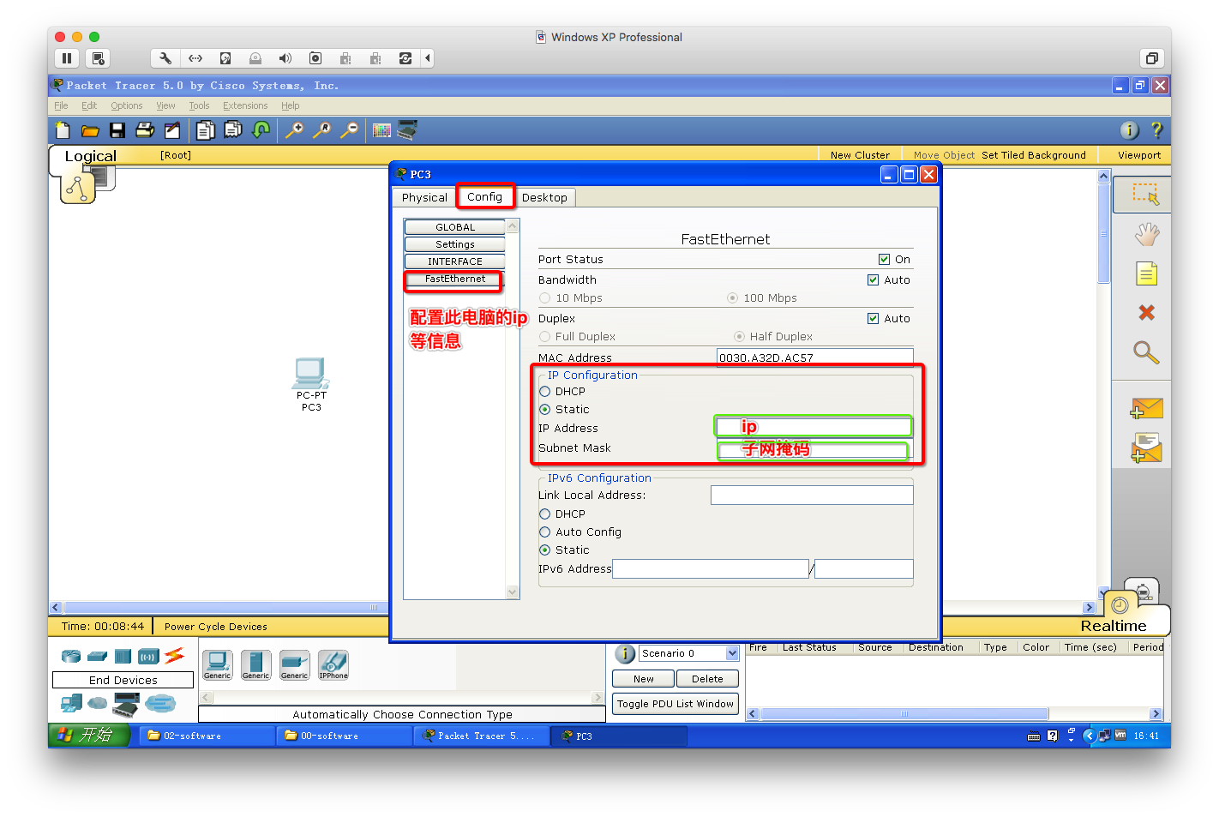Choose the Inspect magnifier tool
This screenshot has width=1219, height=817.
[x=1146, y=352]
